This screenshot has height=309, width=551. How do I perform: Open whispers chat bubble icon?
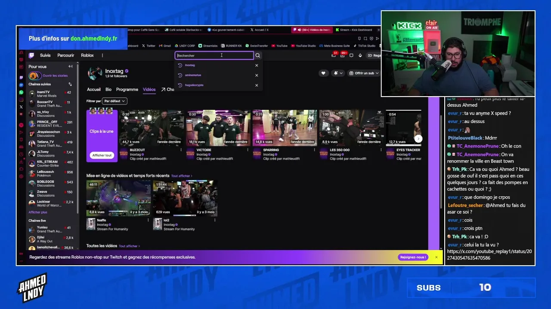(351, 55)
